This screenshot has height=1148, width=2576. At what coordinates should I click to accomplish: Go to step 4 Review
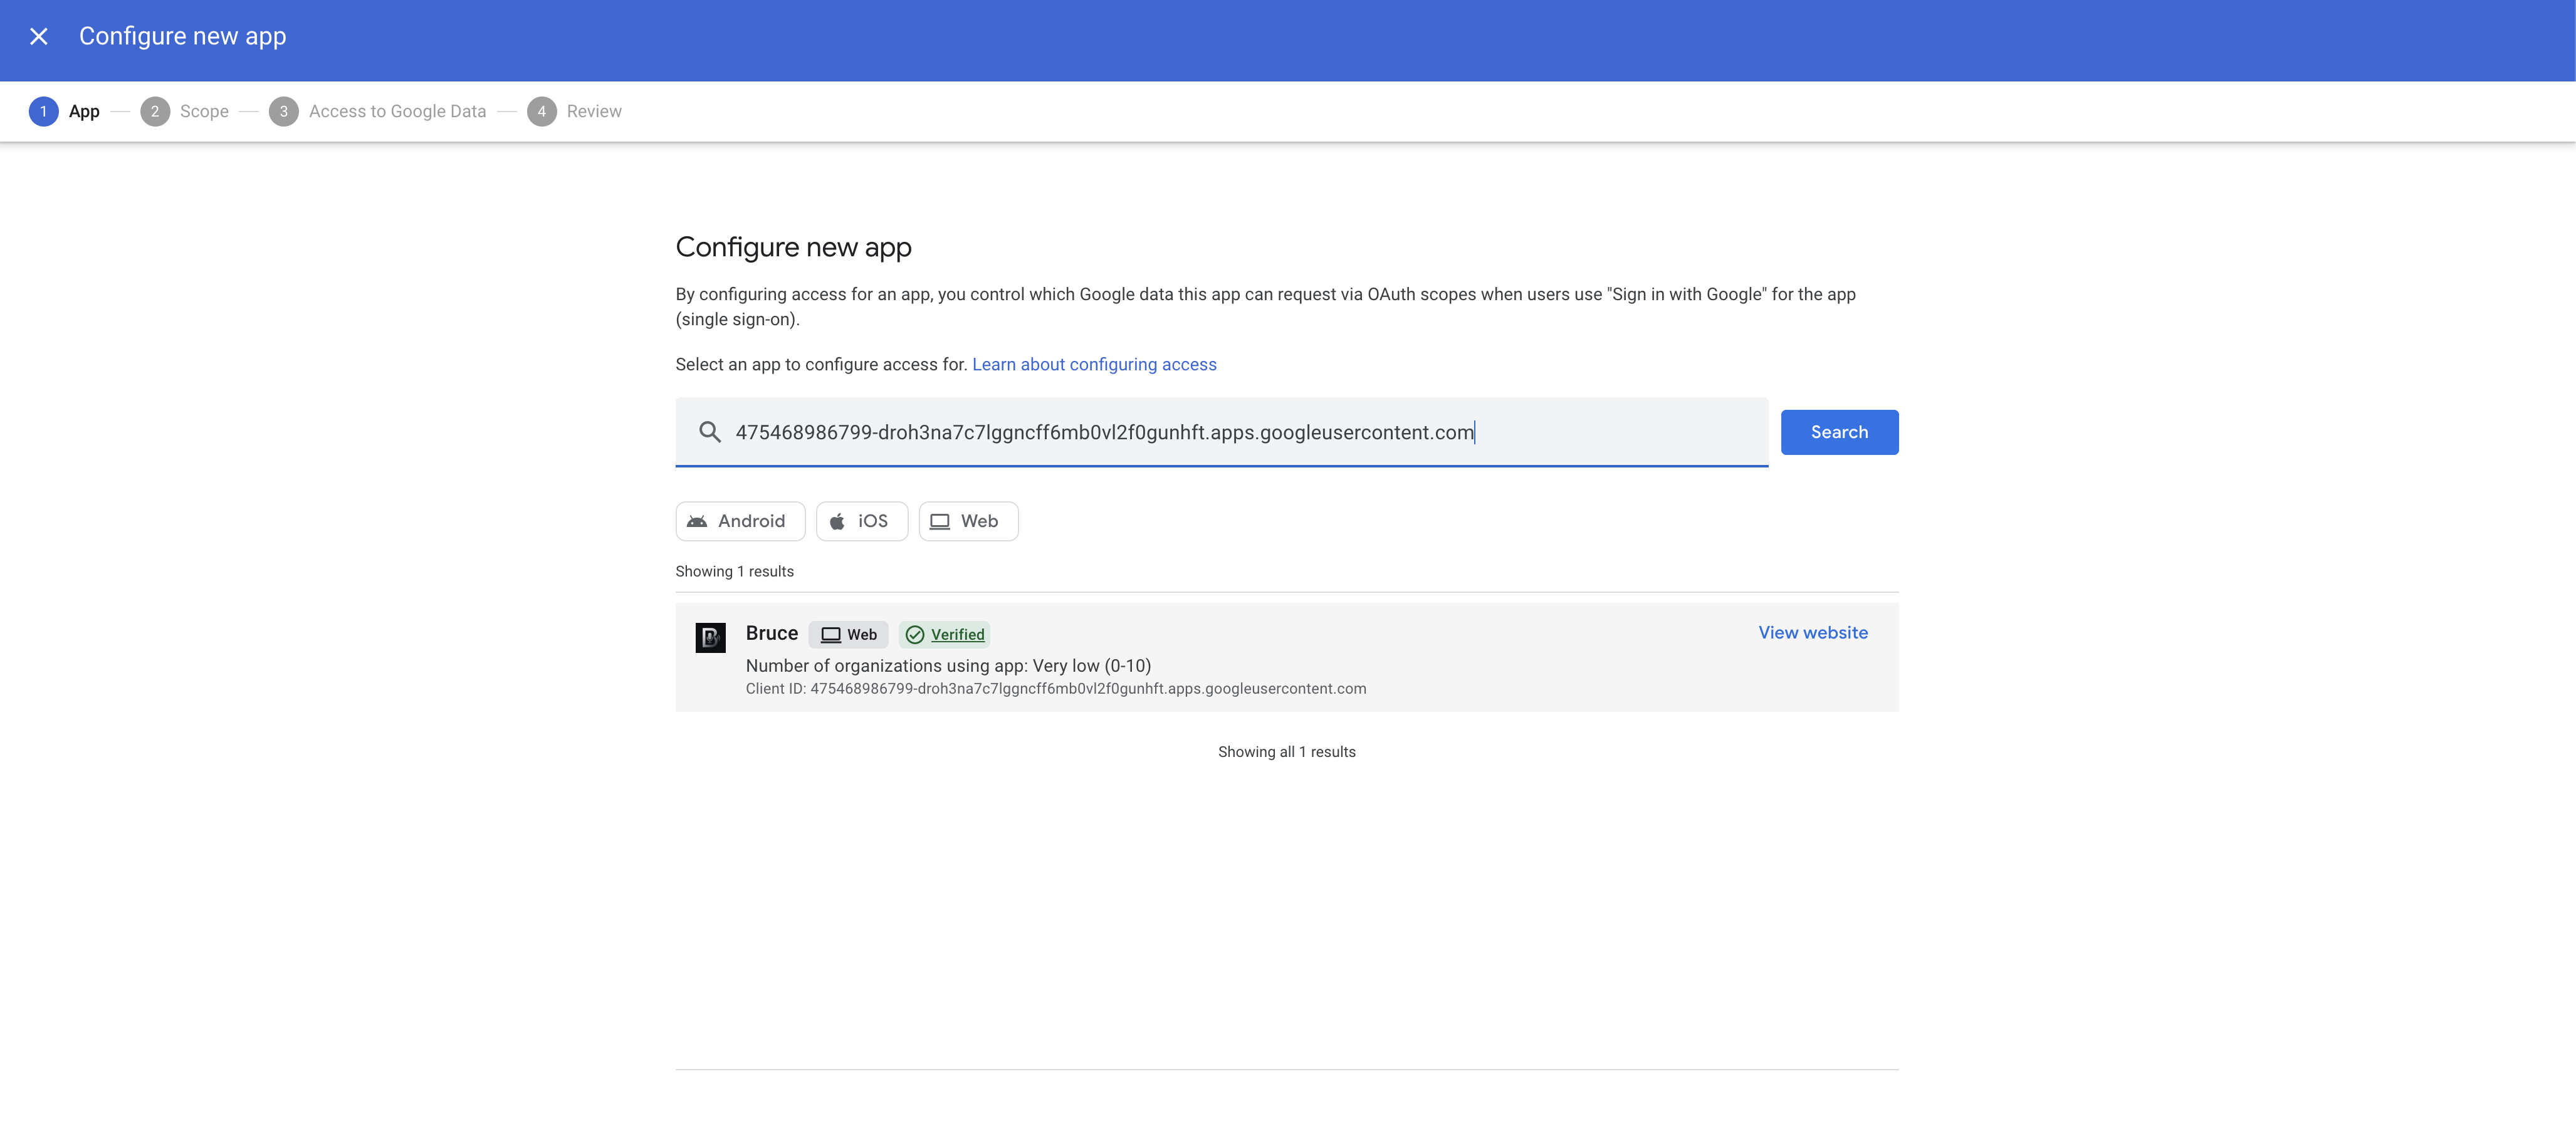(x=574, y=111)
